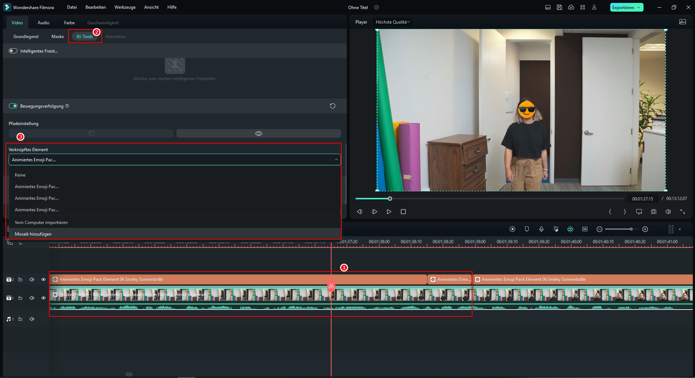Add a marker with the shield marker icon
The image size is (695, 378).
[527, 229]
